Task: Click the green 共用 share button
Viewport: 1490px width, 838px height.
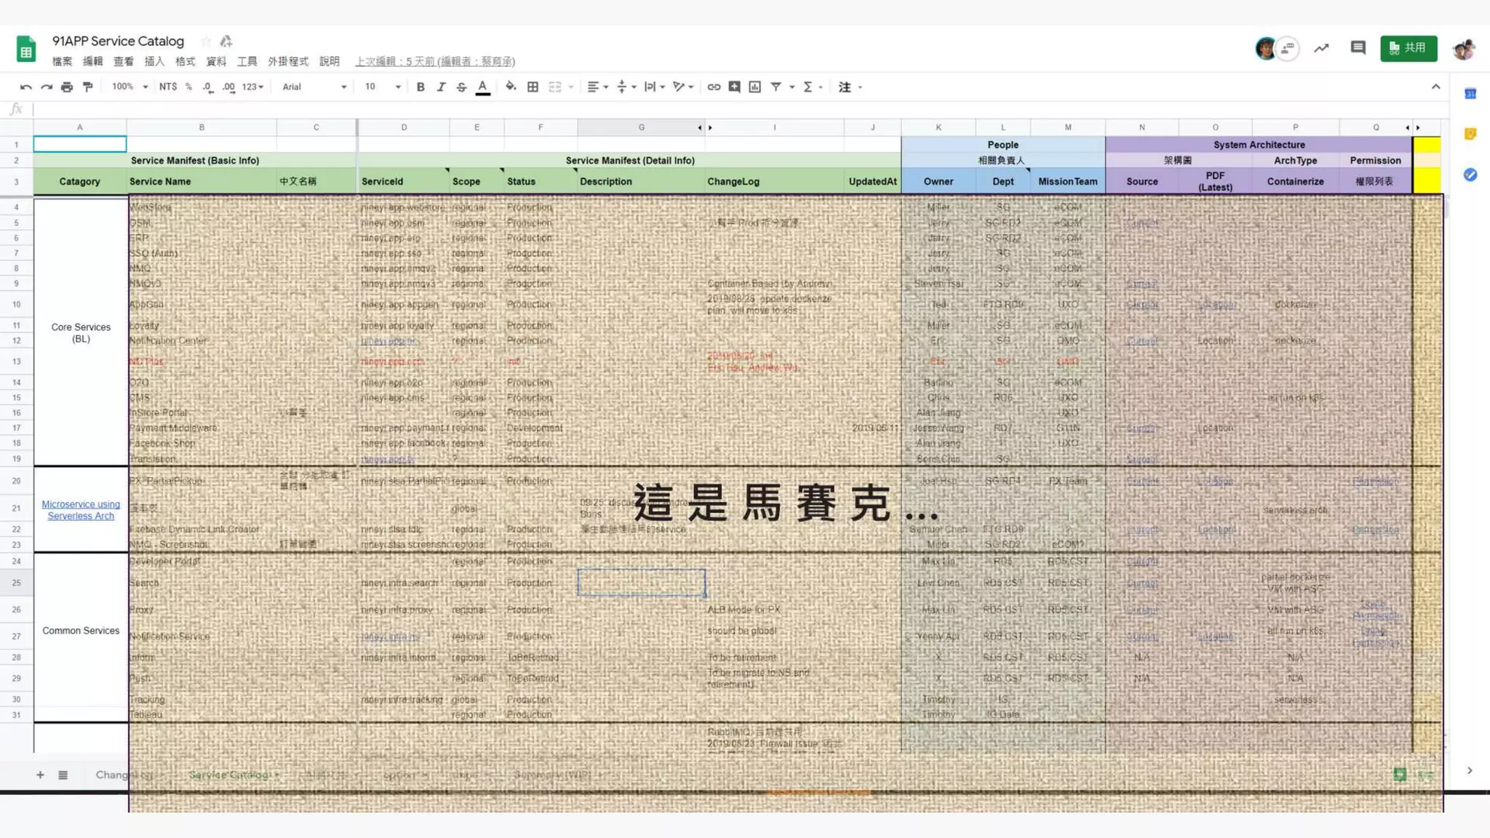Action: pos(1409,48)
